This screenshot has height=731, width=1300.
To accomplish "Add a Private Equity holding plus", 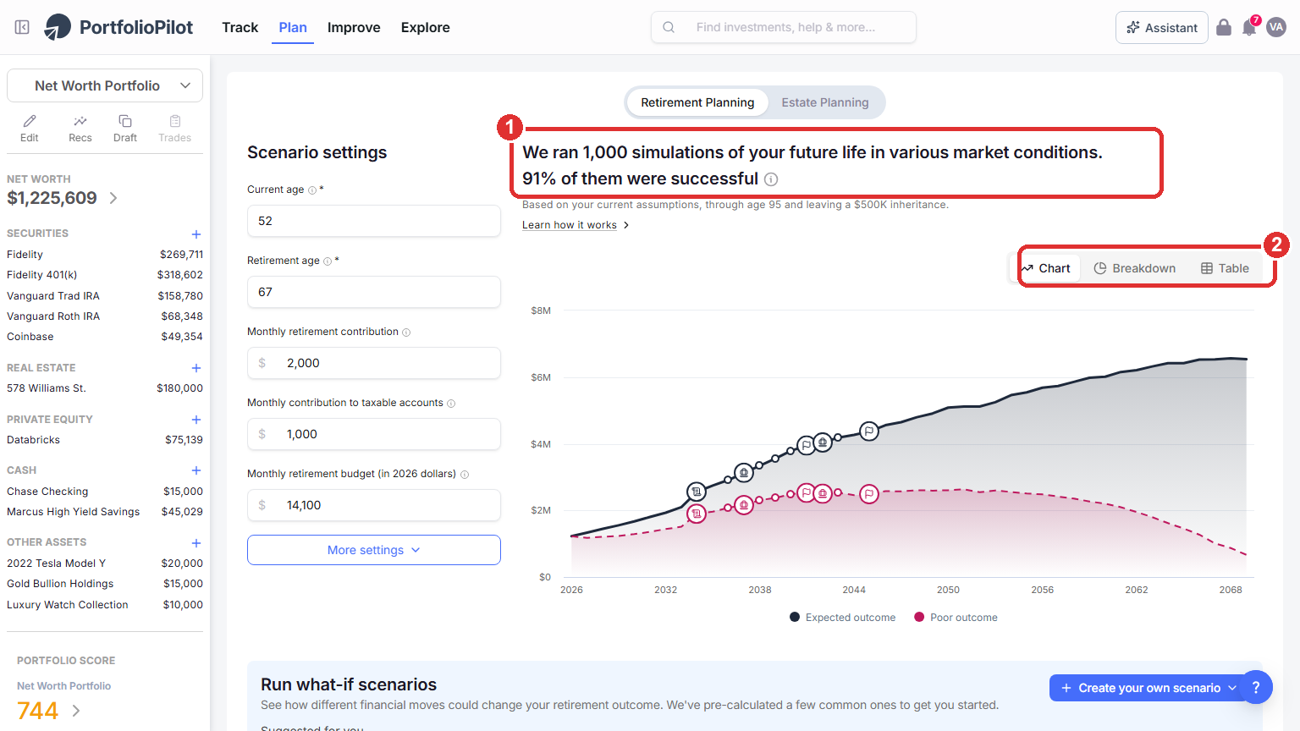I will coord(196,420).
